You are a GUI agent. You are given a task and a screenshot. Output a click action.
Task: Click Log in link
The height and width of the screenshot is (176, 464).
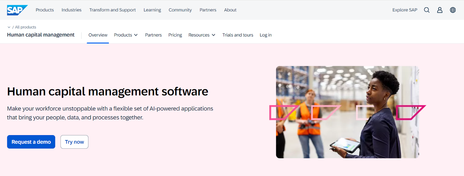click(266, 35)
